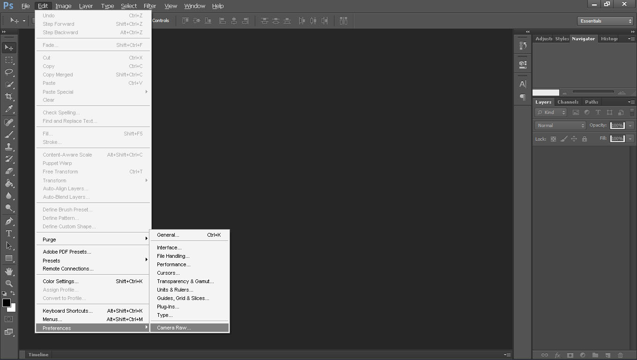This screenshot has width=637, height=360.
Task: Open the Normal blend mode dropdown
Action: click(x=561, y=126)
